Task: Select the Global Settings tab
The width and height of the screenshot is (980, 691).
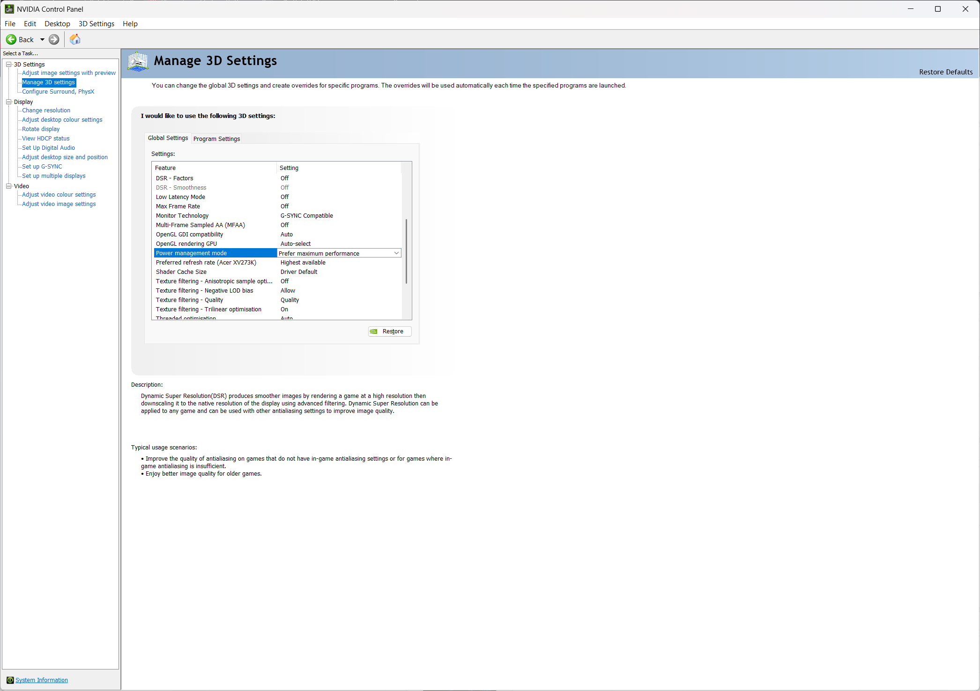Action: 168,138
